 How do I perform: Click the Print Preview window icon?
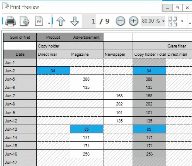(5, 6)
